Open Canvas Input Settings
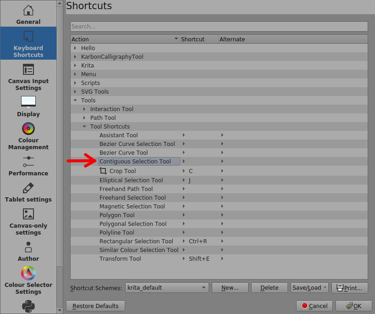 [x=28, y=77]
